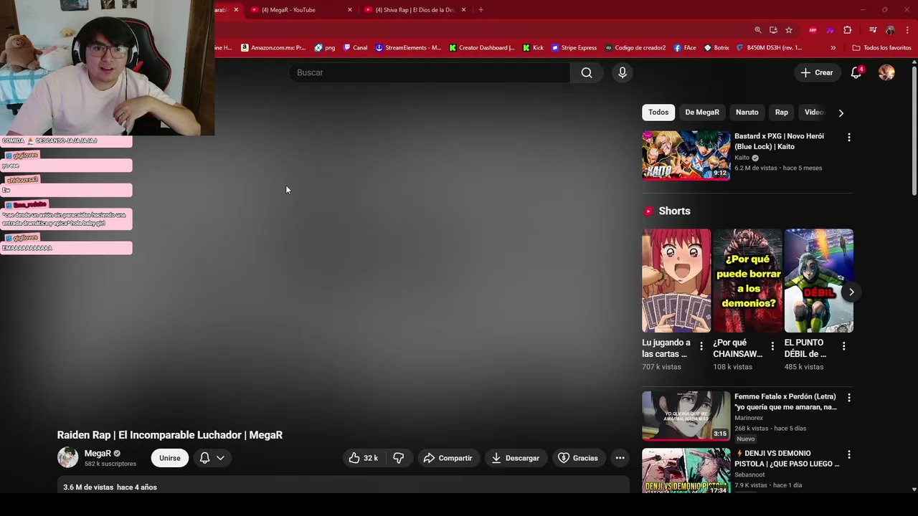
Task: Open DENJI VS DEMONIO PISTOLA title
Action: 787,459
